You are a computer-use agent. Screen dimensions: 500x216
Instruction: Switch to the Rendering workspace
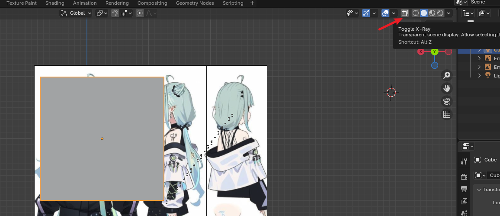pos(117,3)
